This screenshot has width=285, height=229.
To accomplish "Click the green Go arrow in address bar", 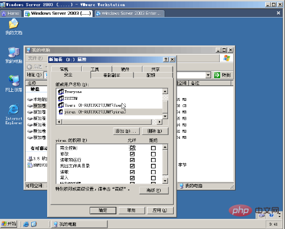I will tap(217, 75).
